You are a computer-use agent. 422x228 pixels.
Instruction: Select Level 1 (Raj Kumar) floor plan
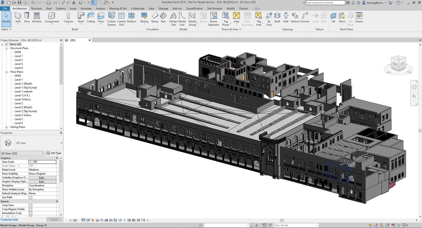point(26,88)
